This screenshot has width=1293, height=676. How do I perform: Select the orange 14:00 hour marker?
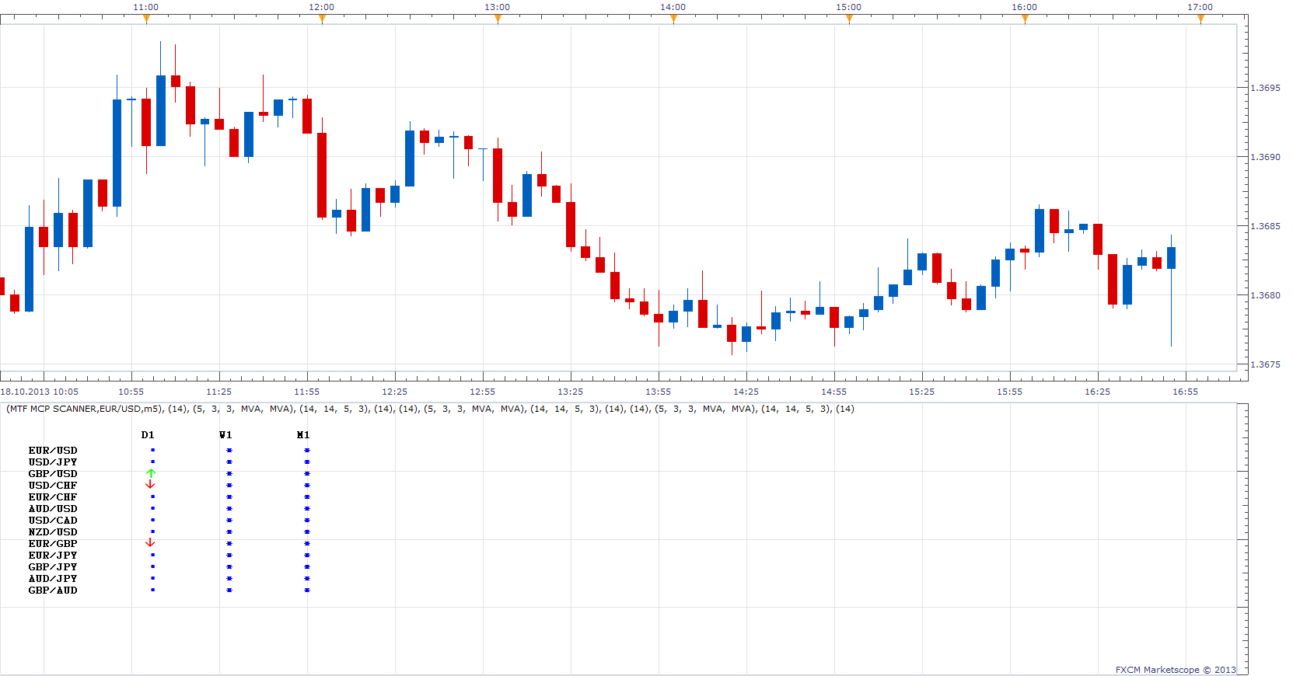tap(673, 19)
